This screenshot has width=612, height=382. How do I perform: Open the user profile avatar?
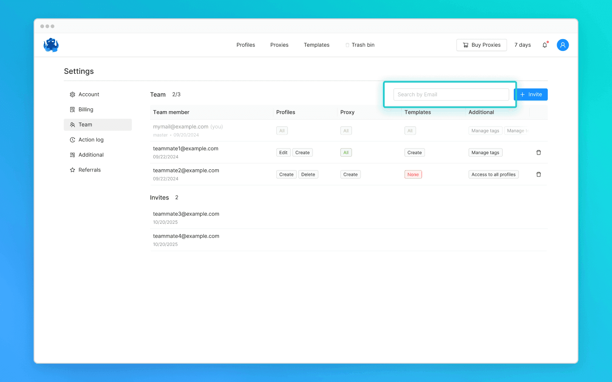tap(563, 45)
